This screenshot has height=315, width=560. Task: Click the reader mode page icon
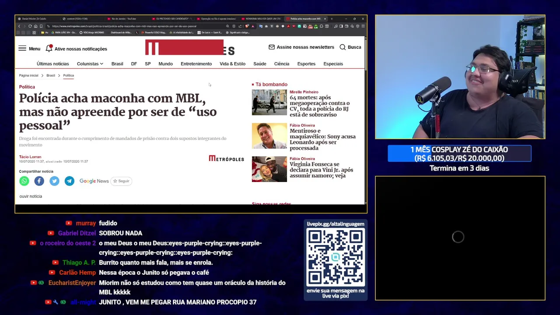[x=234, y=26]
